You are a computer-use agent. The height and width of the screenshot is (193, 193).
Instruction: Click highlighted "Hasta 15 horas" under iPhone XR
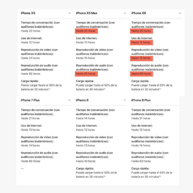[x=141, y=42]
